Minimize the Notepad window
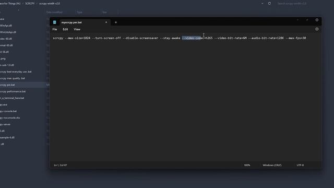 point(297,20)
